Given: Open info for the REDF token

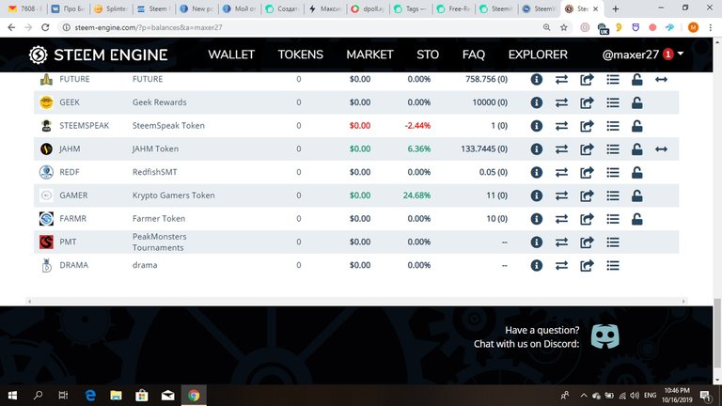Looking at the screenshot, I should tap(537, 172).
